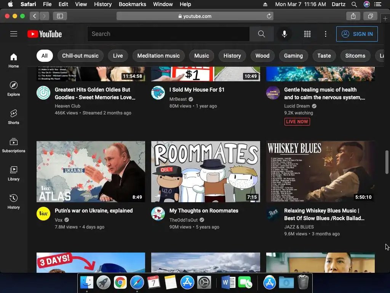Open System Preferences from the Dock
Image resolution: width=390 pixels, height=293 pixels.
[x=204, y=283]
